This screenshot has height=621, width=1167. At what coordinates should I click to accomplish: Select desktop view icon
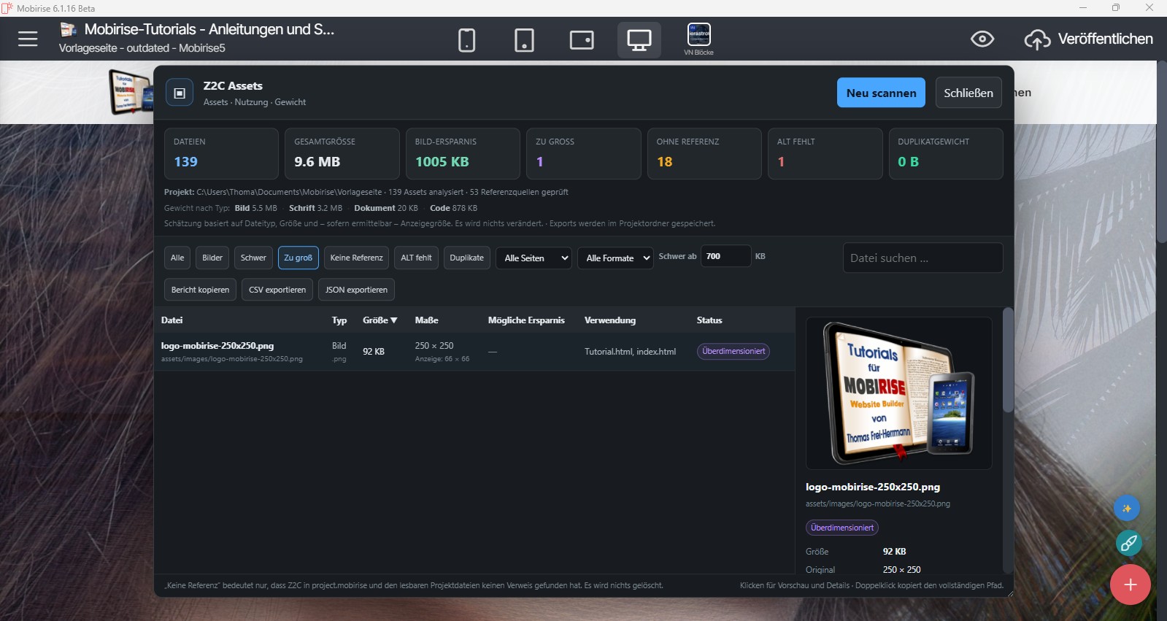click(639, 39)
